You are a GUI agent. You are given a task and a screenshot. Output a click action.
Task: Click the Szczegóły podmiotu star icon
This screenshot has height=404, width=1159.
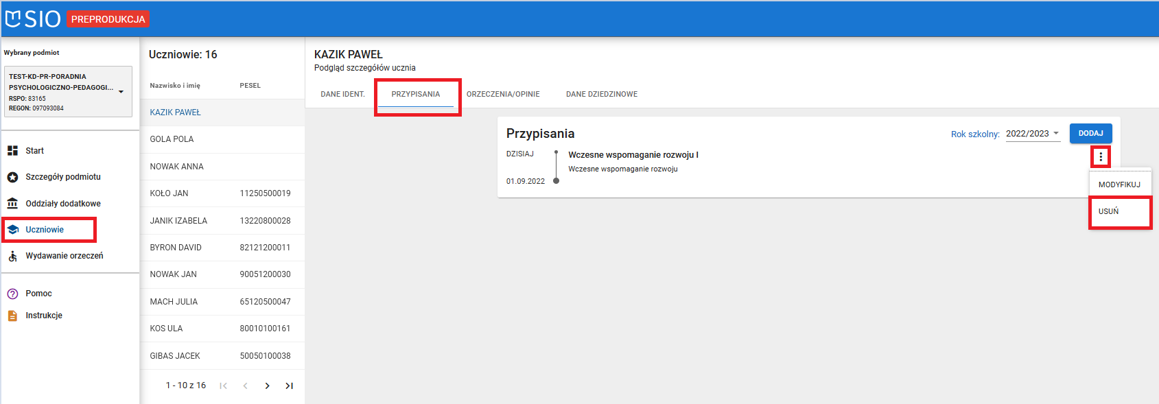(12, 177)
